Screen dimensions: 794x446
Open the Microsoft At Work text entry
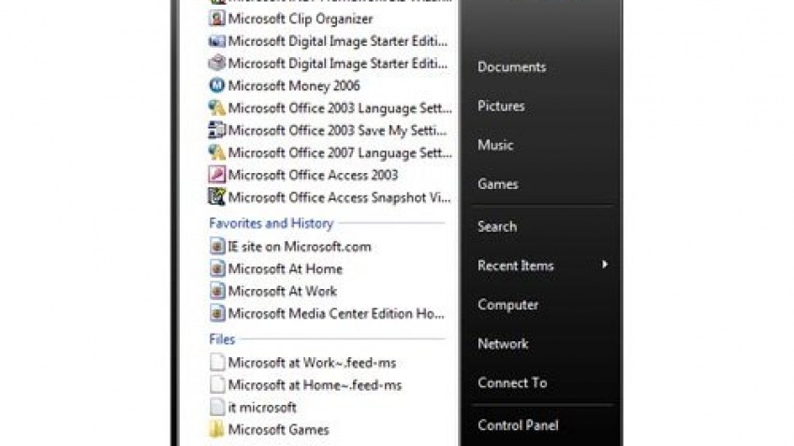coord(282,291)
